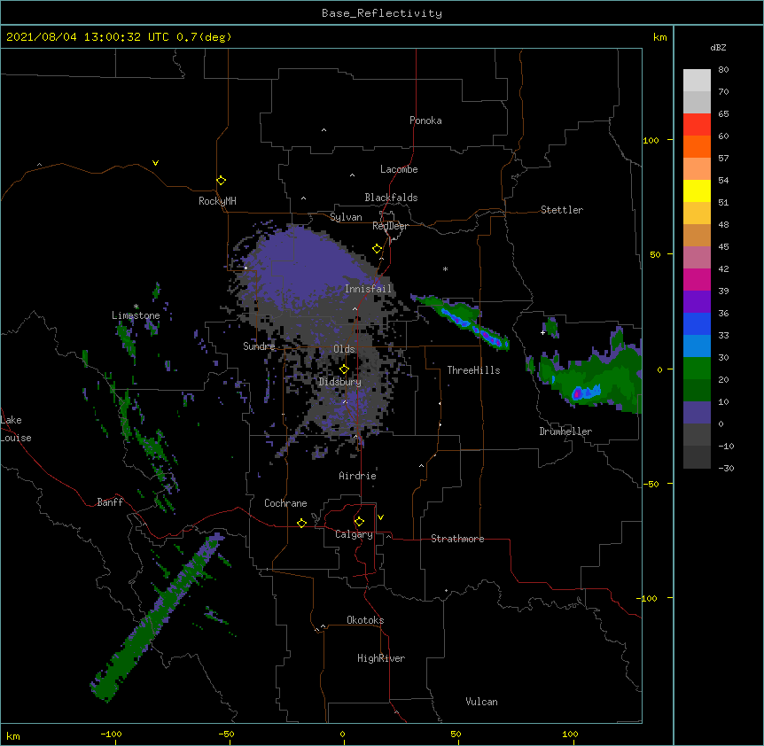
Task: Click the 50 tick on bottom axis
Action: pyautogui.click(x=456, y=734)
